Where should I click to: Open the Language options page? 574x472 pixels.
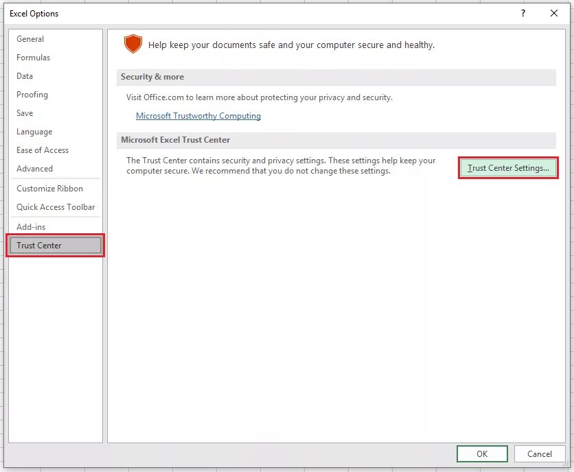pyautogui.click(x=34, y=132)
